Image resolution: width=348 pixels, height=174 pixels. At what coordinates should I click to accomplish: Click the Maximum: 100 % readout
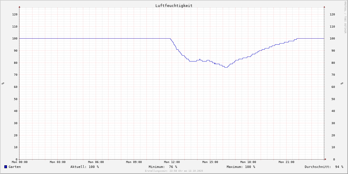coord(241,167)
